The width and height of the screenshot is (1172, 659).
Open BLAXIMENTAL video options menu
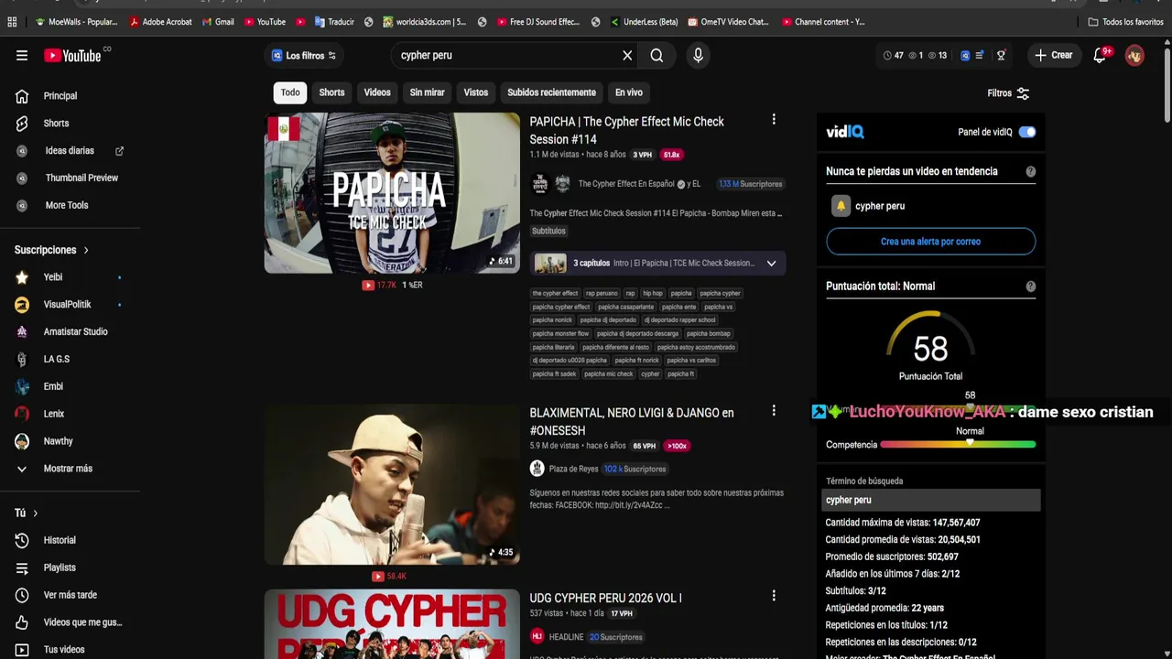[x=774, y=411]
